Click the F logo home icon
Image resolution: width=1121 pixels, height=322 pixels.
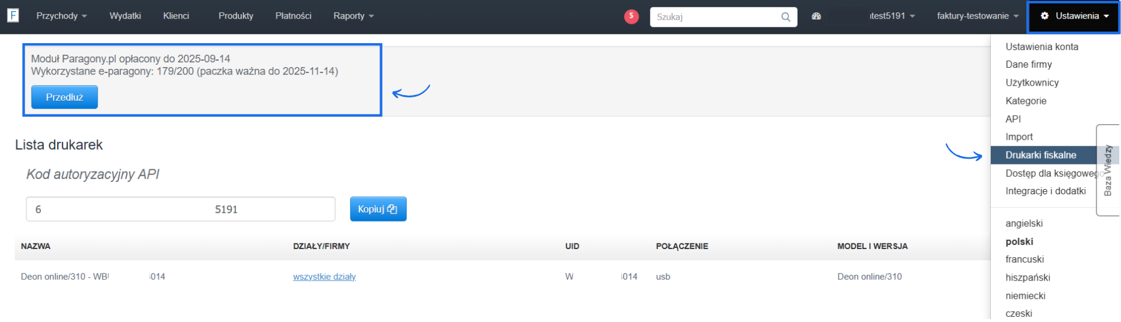click(x=13, y=15)
